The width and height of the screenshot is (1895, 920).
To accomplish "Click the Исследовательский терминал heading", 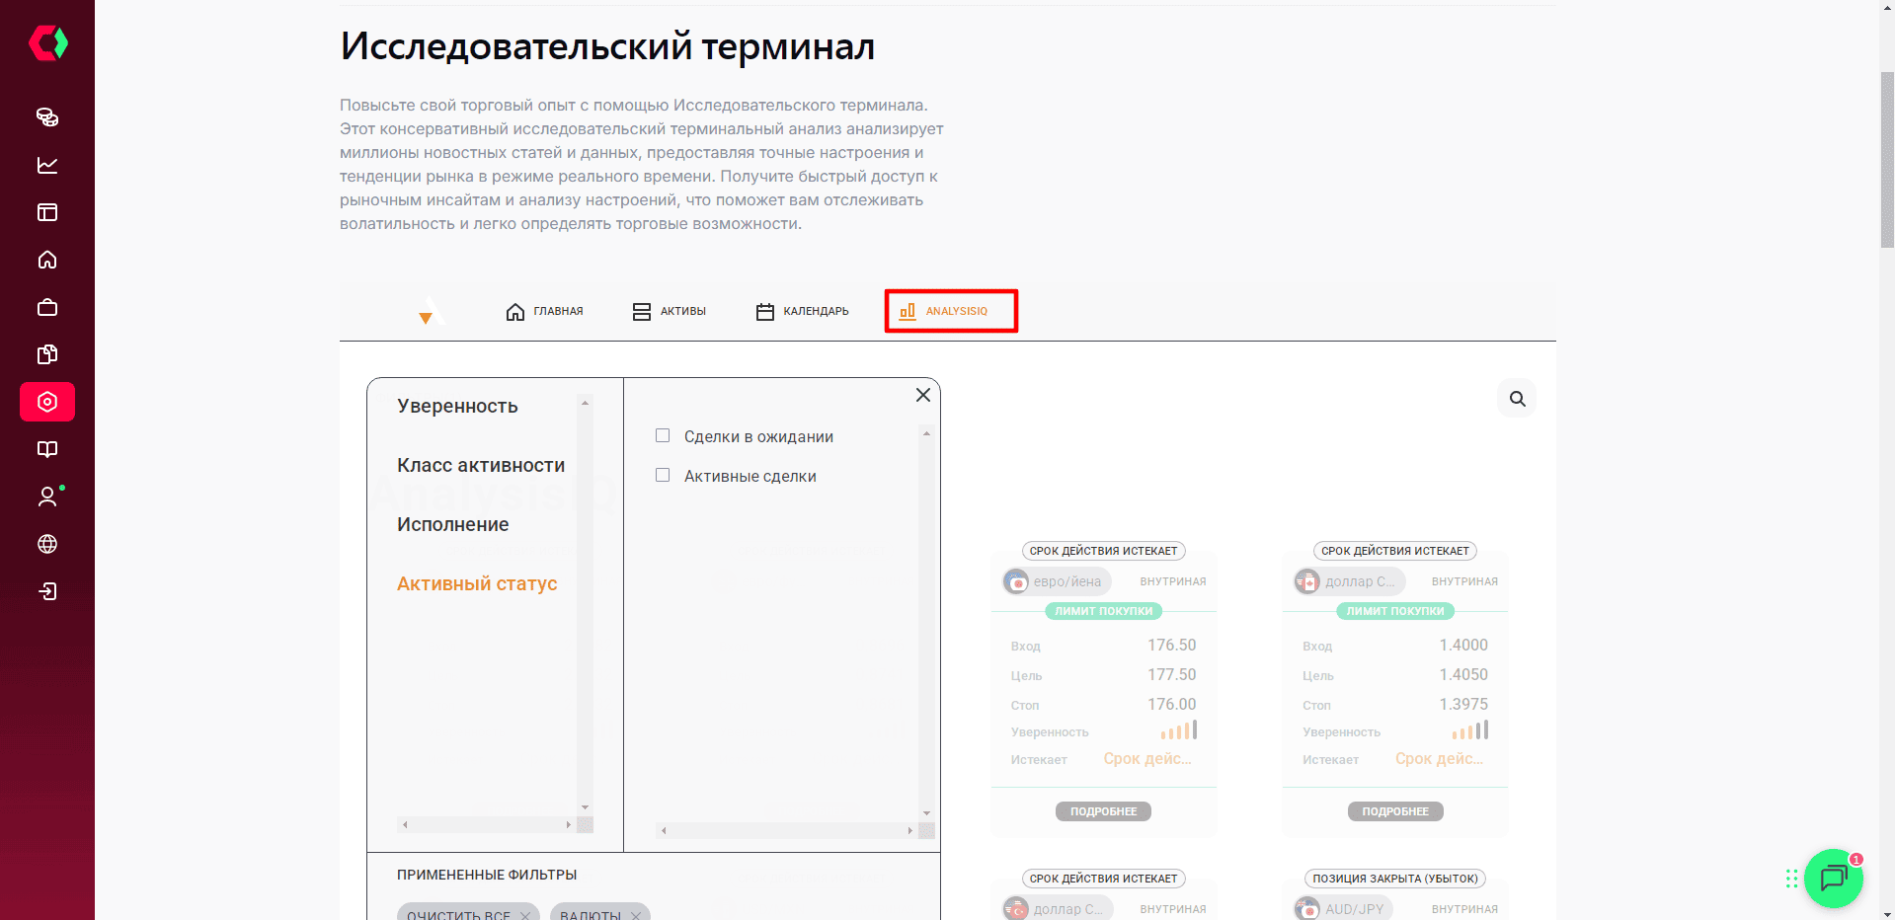I will pos(607,46).
